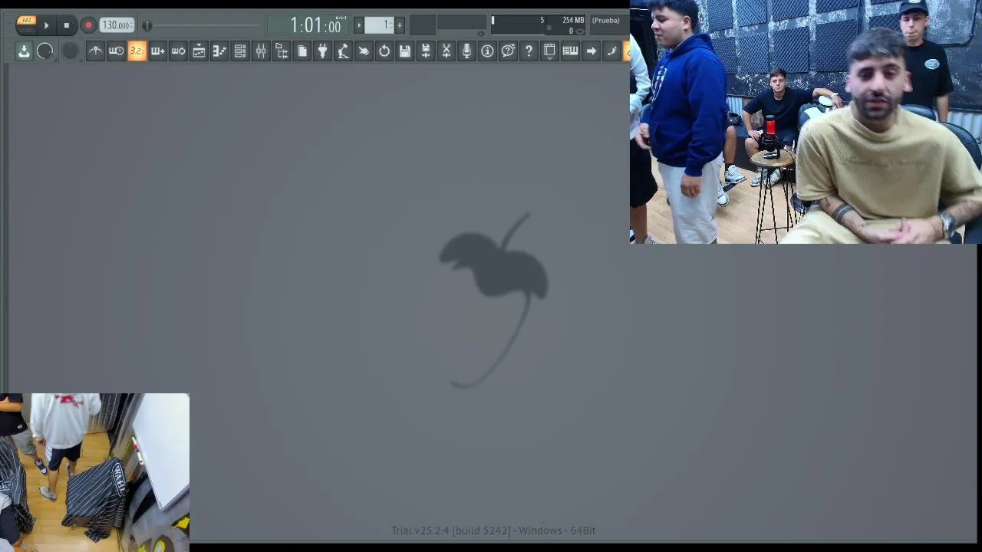Viewport: 982px width, 552px height.
Task: Click the overhead camera feed thumbnail
Action: (94, 472)
